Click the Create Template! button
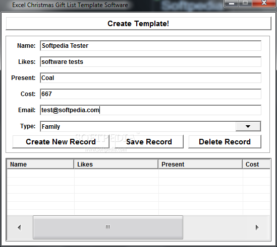Image resolution: width=277 pixels, height=247 pixels. coord(138,24)
